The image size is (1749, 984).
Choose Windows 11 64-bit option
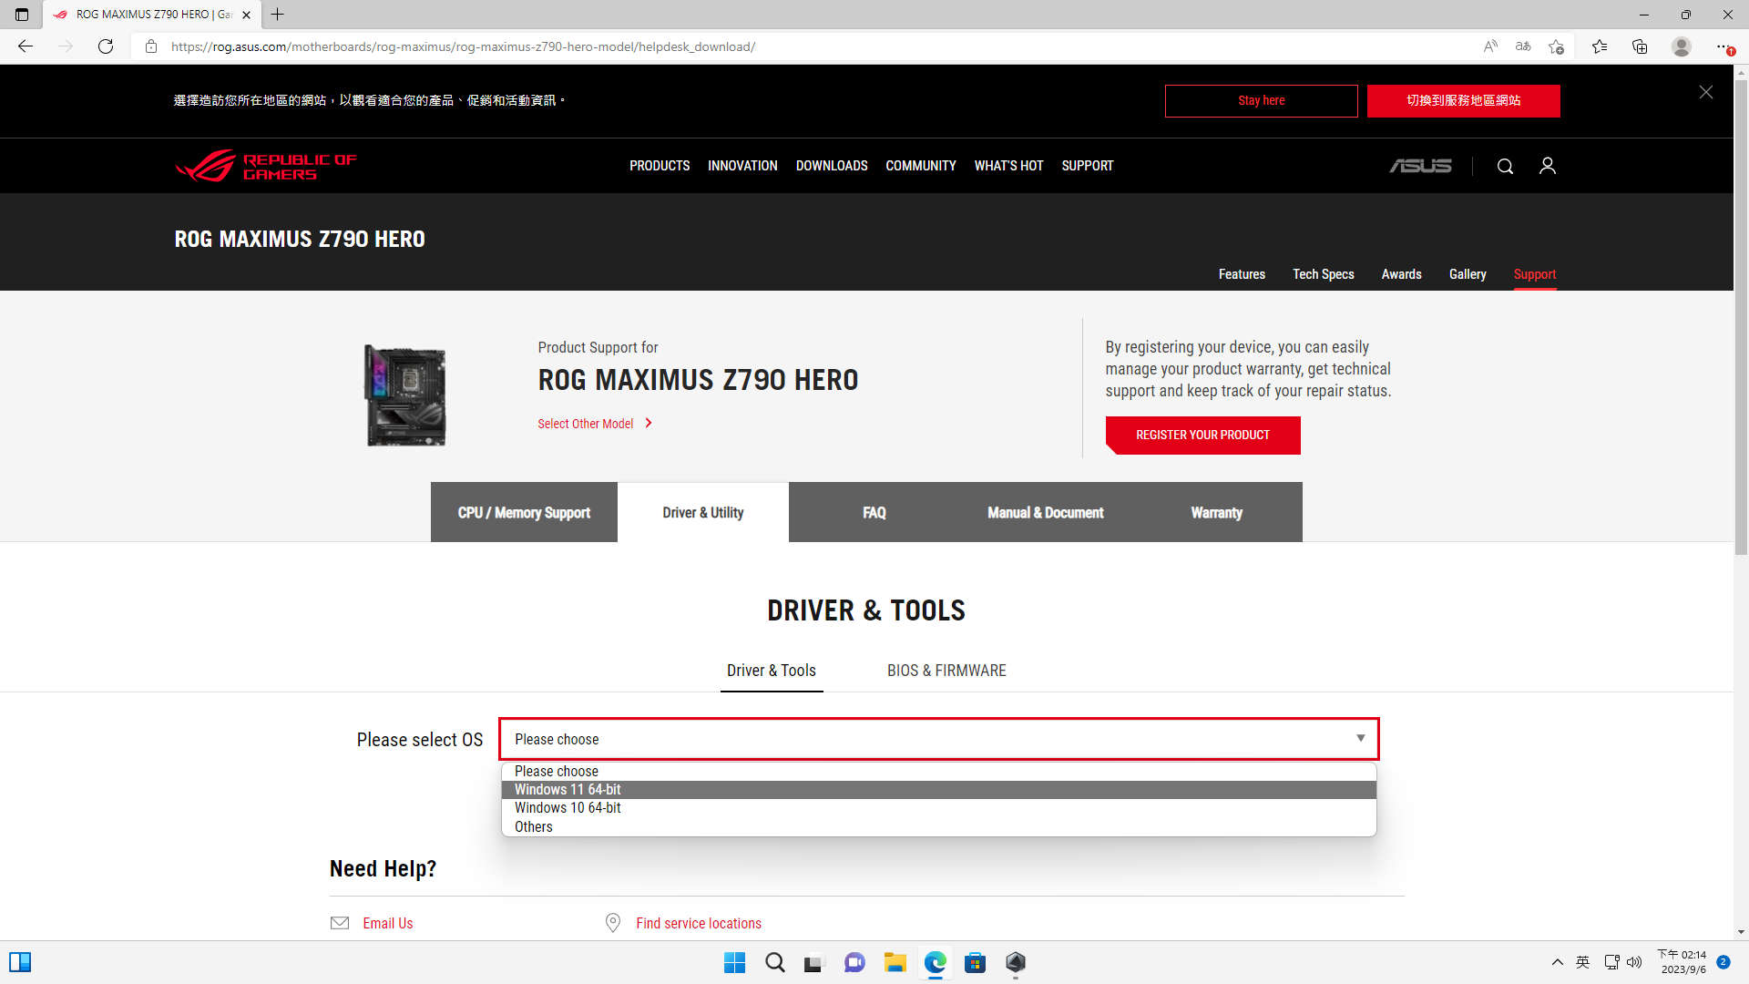pos(938,790)
